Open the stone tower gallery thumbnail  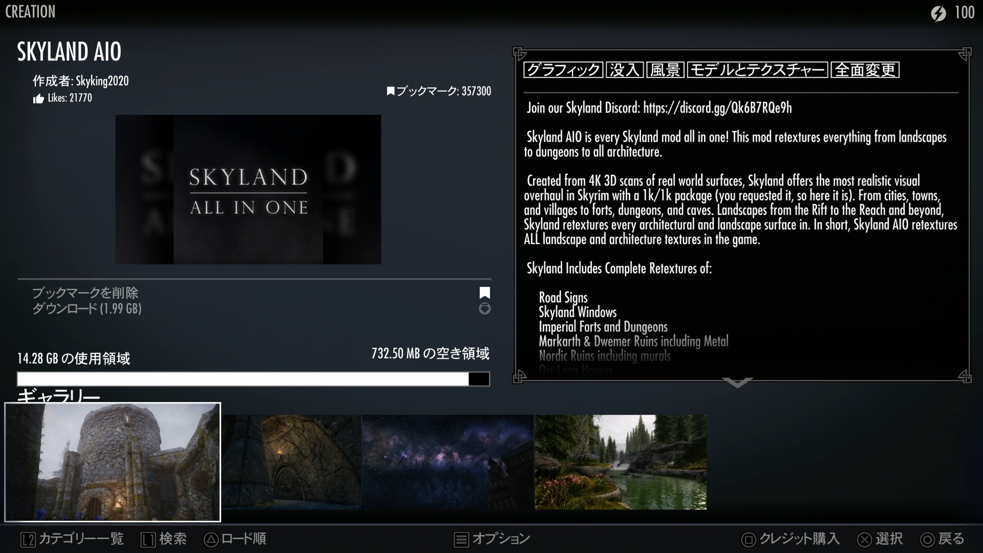[113, 462]
